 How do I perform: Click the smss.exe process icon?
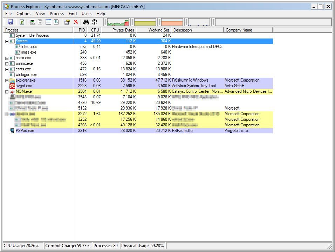click(x=18, y=52)
